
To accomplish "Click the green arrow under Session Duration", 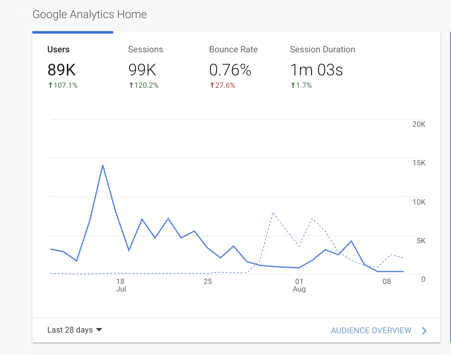I will pos(293,85).
